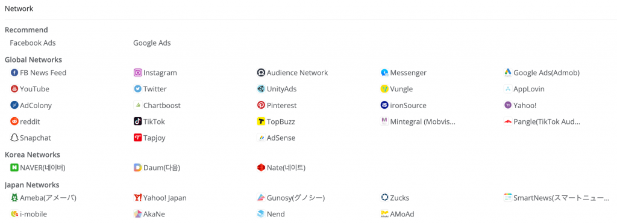Pick the Zucks Japan network
Screen dimensions: 617x223
395,198
